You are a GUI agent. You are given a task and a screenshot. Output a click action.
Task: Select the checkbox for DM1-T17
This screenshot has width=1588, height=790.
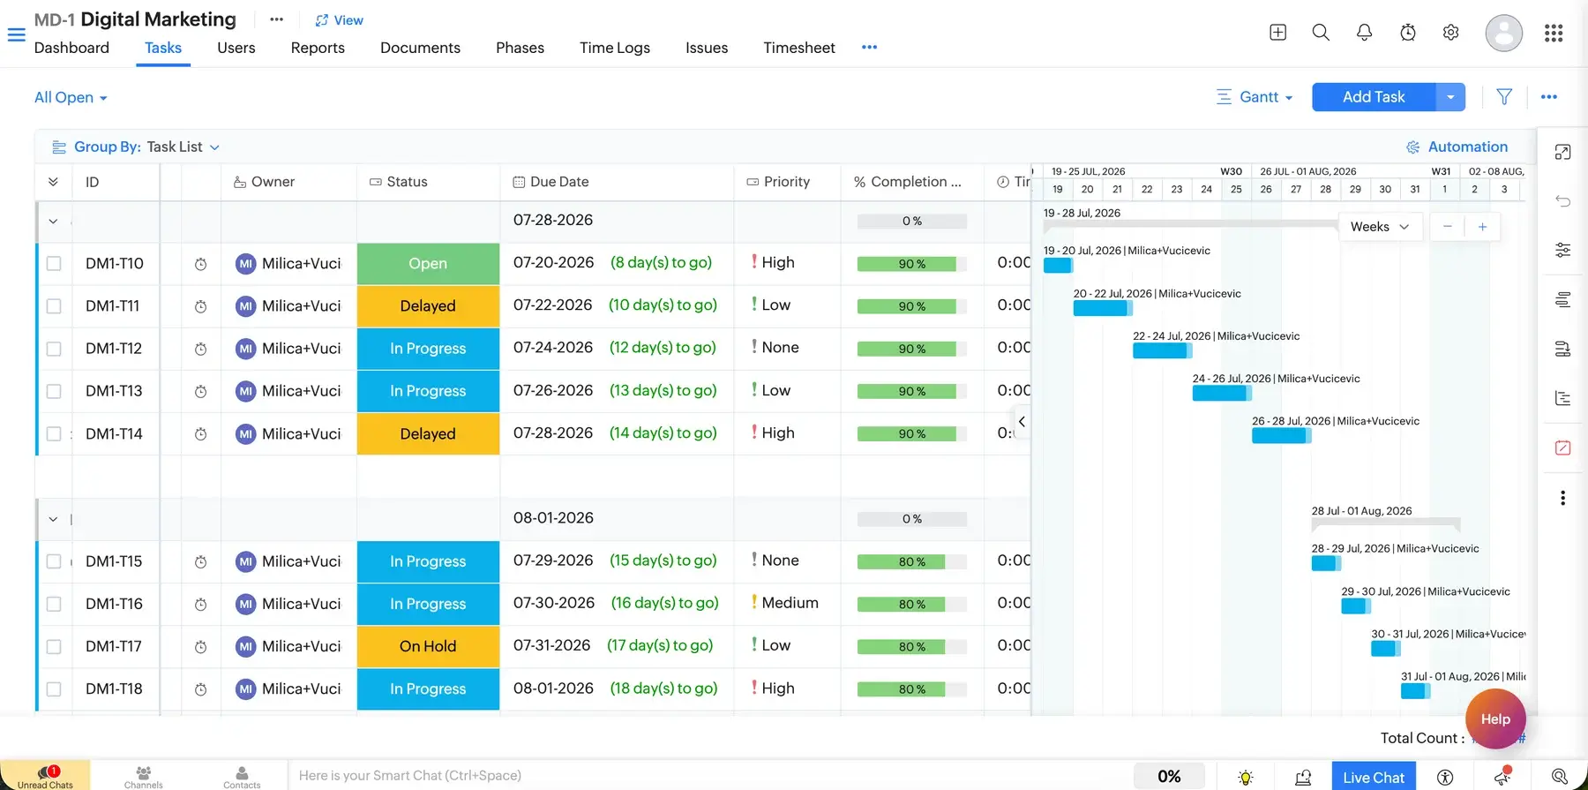[54, 647]
